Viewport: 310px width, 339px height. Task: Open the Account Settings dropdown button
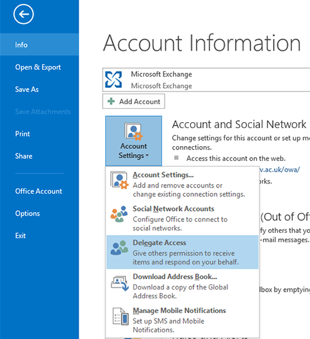[x=133, y=141]
